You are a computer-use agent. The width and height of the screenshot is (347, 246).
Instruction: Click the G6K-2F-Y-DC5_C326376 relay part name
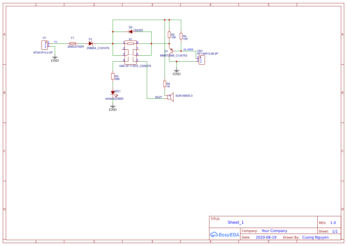pyautogui.click(x=135, y=66)
